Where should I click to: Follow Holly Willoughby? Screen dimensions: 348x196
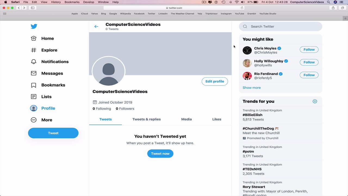pyautogui.click(x=309, y=62)
